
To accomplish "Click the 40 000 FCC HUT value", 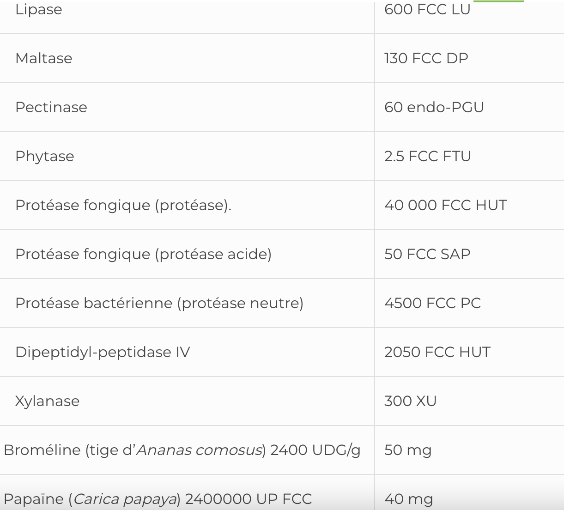I will tap(445, 206).
